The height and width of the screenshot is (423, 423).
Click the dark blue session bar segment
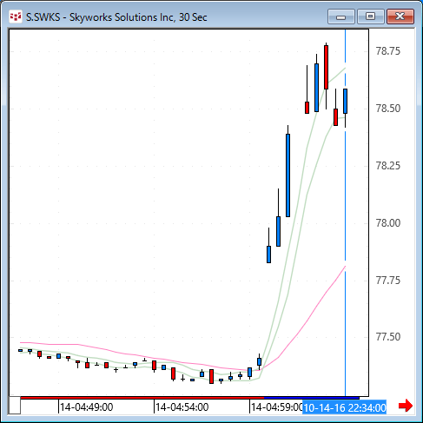(x=312, y=398)
